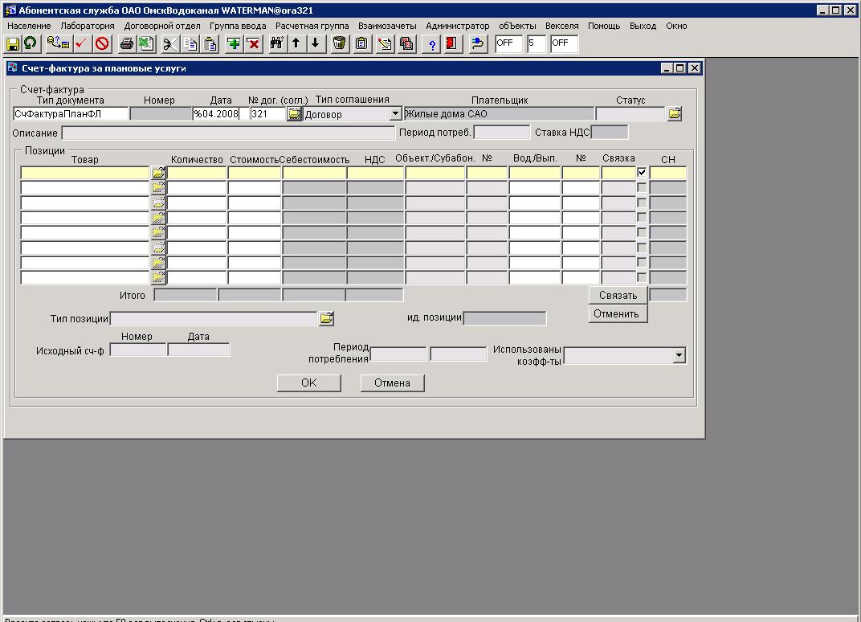Expand the Тип соглашения dropdown

(x=395, y=114)
